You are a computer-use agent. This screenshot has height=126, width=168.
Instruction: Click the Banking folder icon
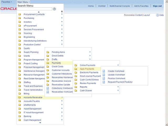20,116
